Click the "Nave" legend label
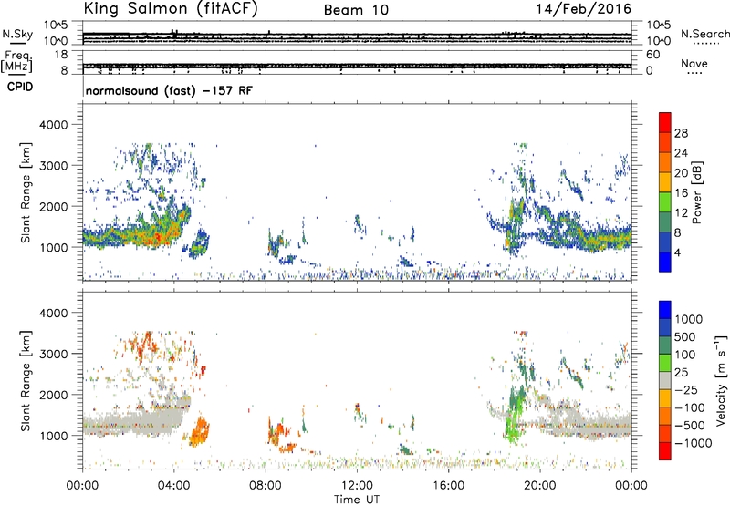This screenshot has width=730, height=505. click(694, 64)
